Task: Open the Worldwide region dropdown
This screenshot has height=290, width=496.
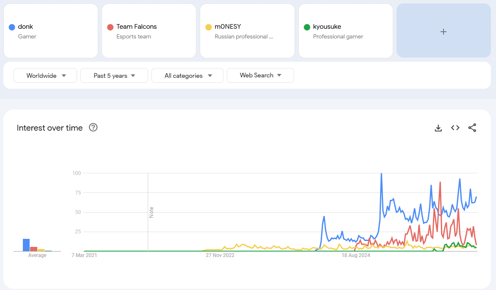Action: tap(45, 76)
